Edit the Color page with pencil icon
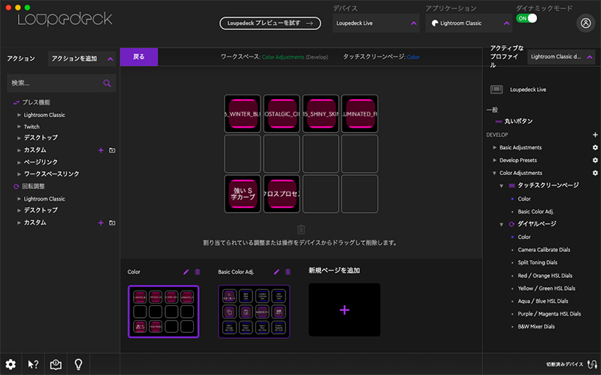601x375 pixels. click(186, 272)
